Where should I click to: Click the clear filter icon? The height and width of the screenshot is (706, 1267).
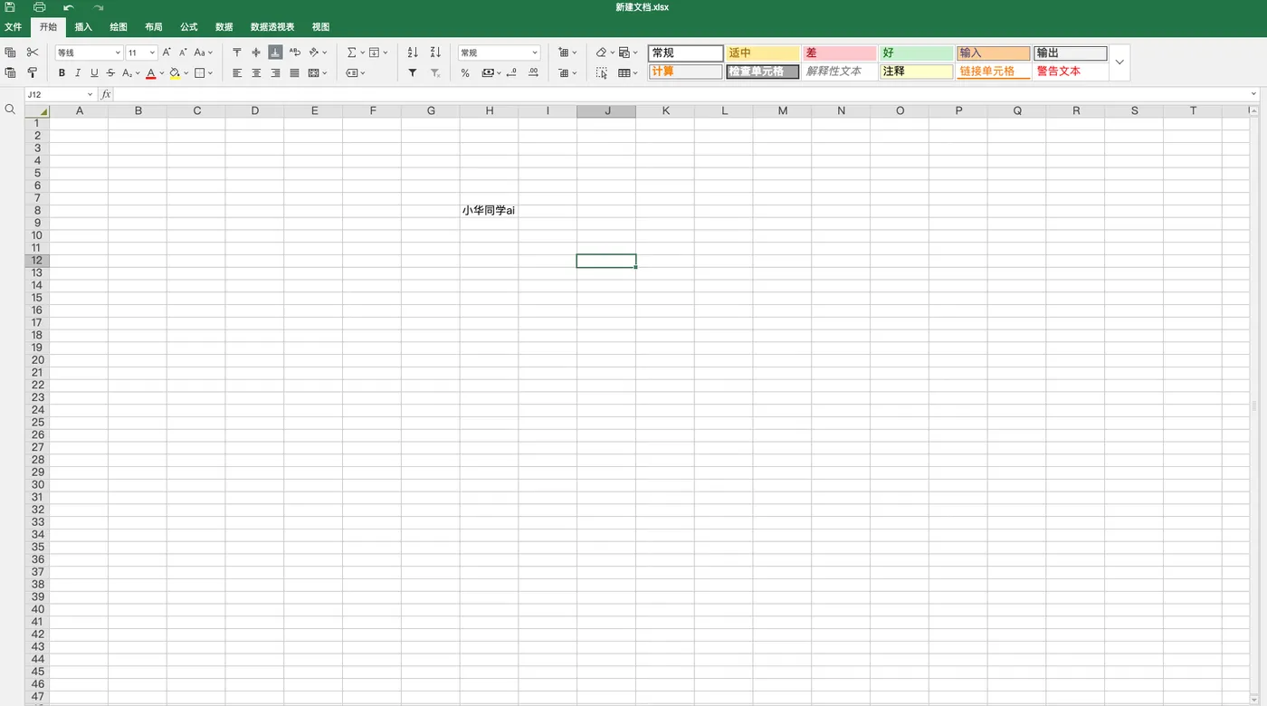435,73
